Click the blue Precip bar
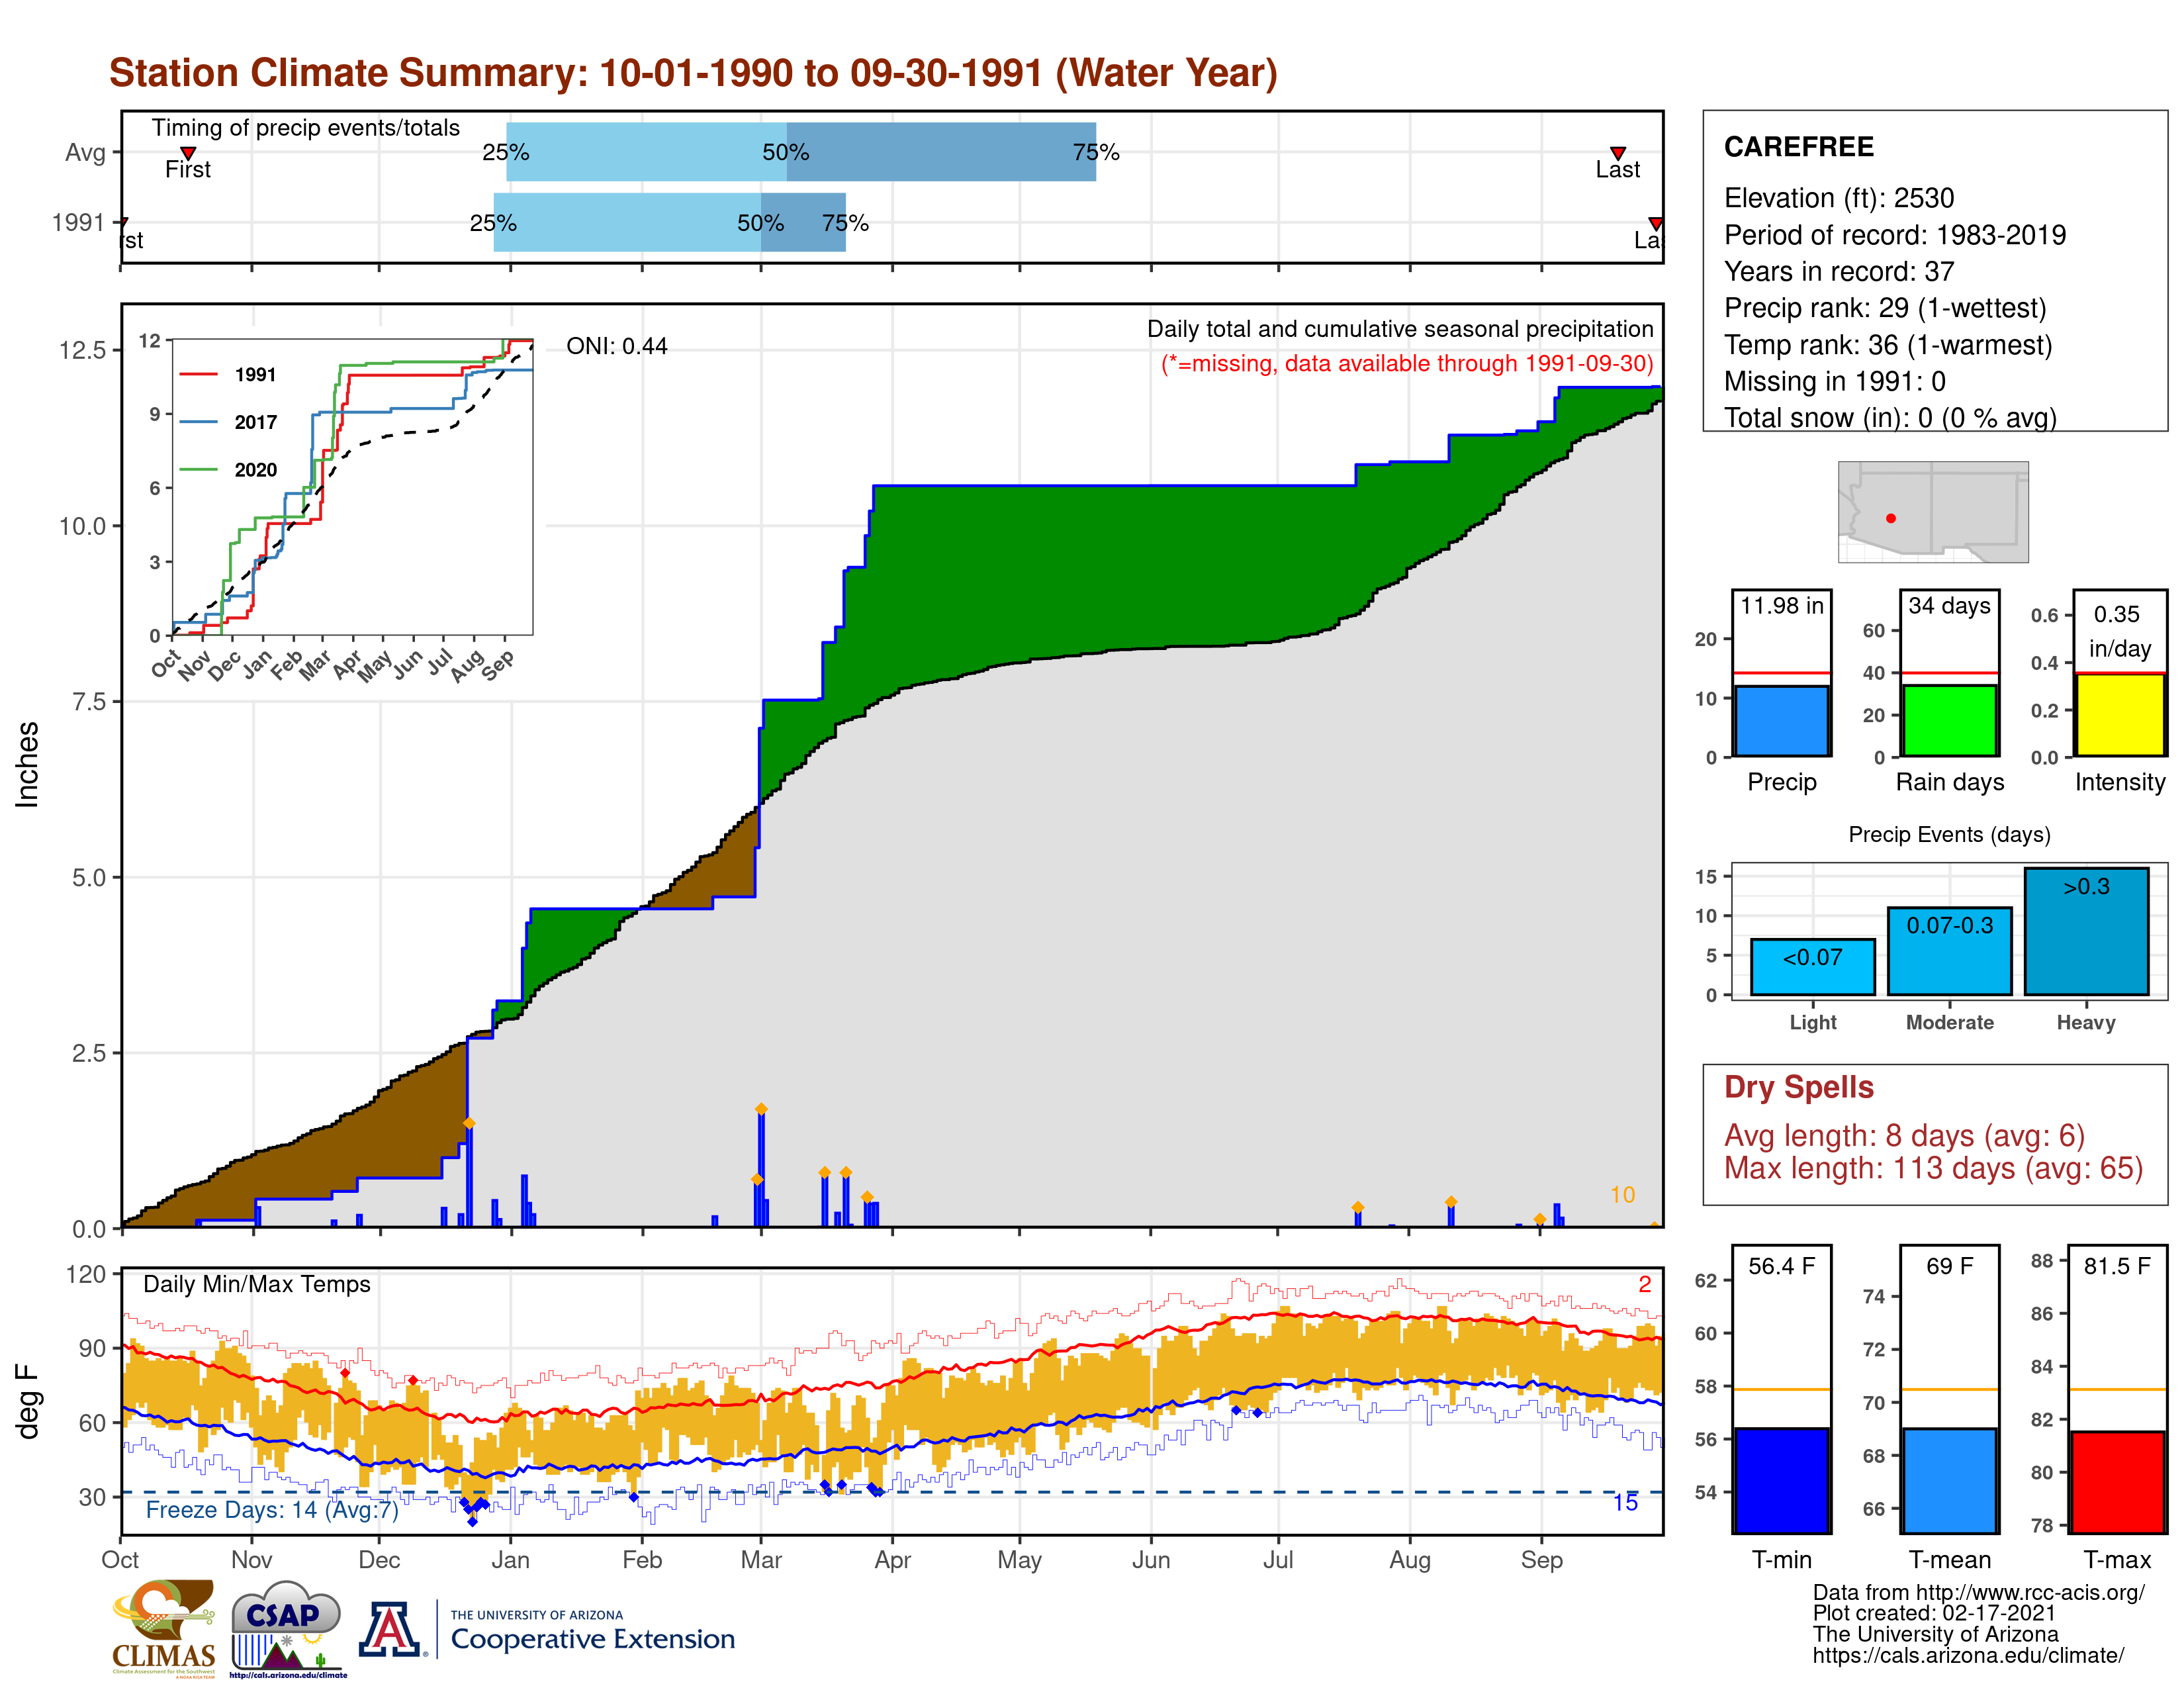This screenshot has height=1688, width=2184. point(1781,720)
